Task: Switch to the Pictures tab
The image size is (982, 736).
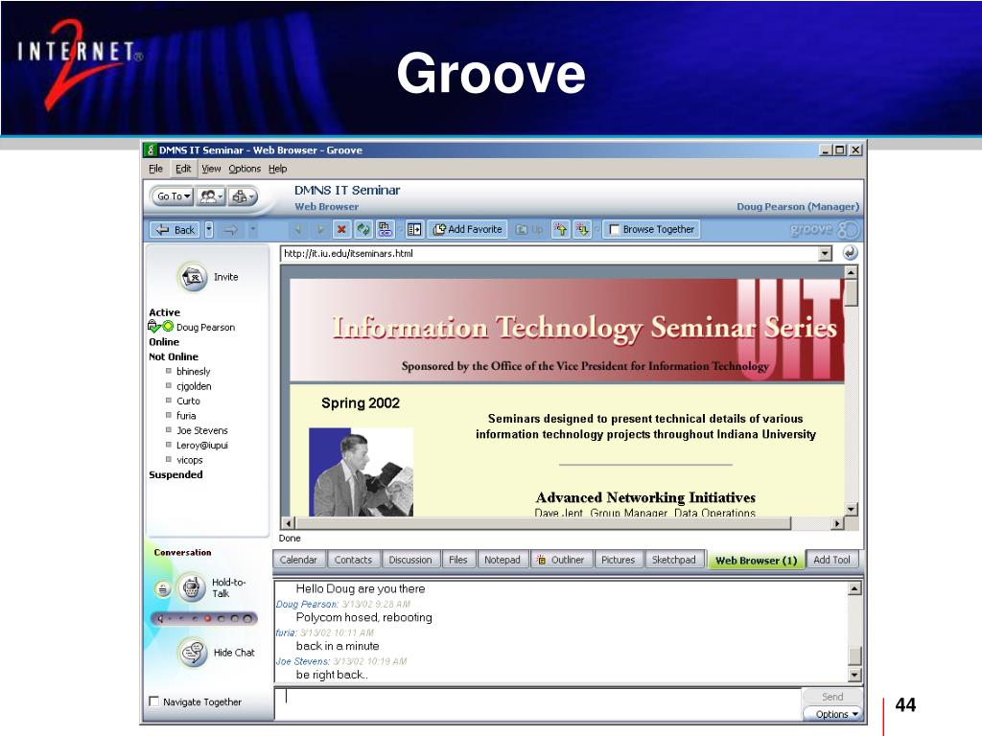Action: pyautogui.click(x=619, y=560)
